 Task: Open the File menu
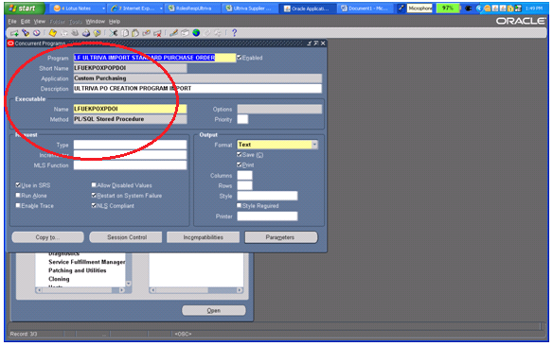12,22
